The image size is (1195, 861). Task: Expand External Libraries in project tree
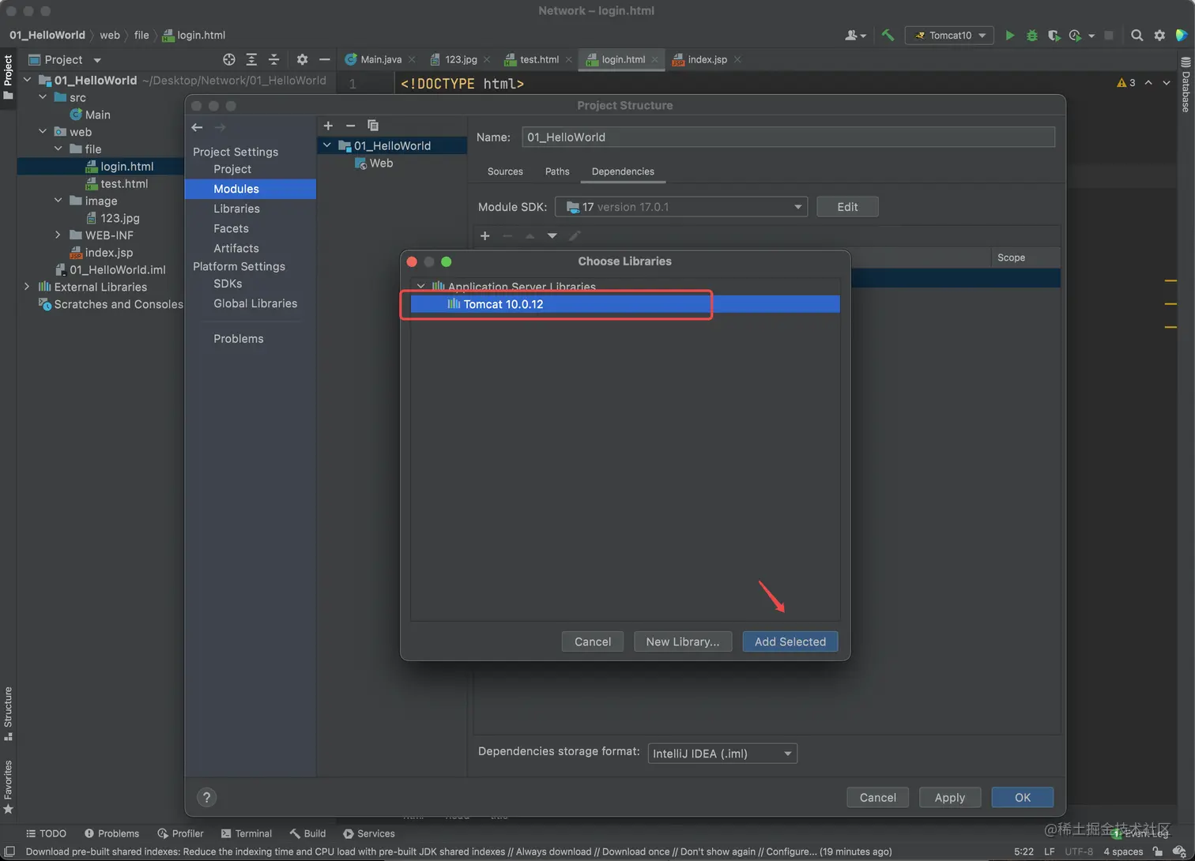coord(27,287)
